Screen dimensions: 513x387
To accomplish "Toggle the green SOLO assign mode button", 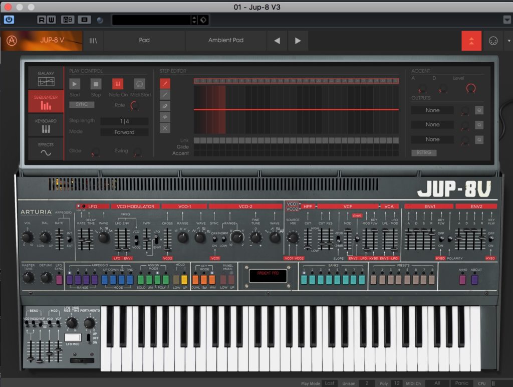I will tap(141, 280).
